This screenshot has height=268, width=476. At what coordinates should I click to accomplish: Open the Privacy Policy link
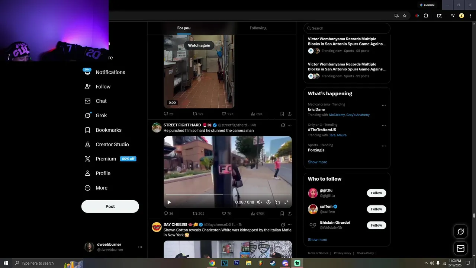click(342, 253)
